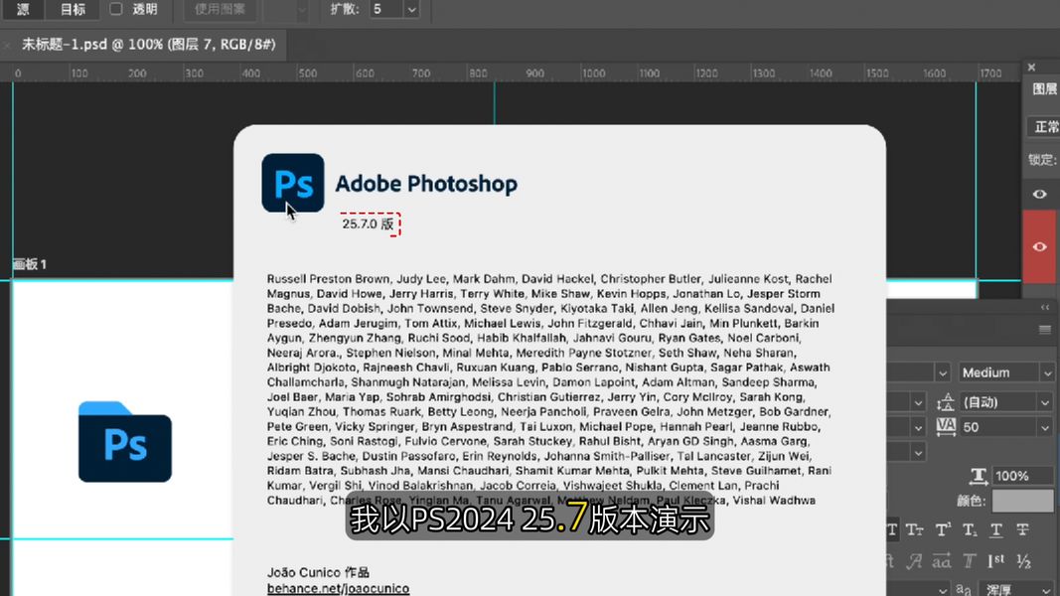Toggle Strikethrough text style
The image size is (1060, 596).
pos(1022,529)
